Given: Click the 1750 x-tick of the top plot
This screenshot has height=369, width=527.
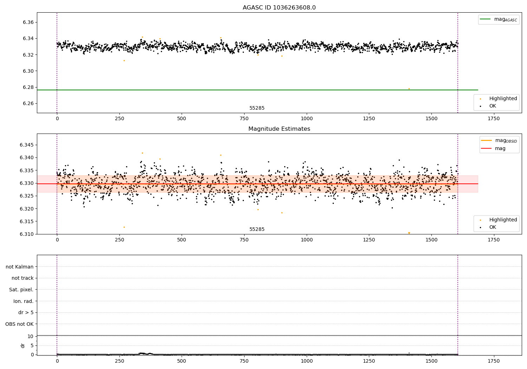Looking at the screenshot, I should click(494, 119).
